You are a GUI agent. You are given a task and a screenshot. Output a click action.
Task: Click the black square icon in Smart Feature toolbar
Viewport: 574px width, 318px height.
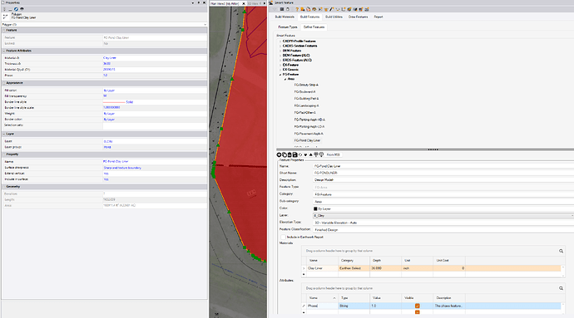[x=282, y=9]
